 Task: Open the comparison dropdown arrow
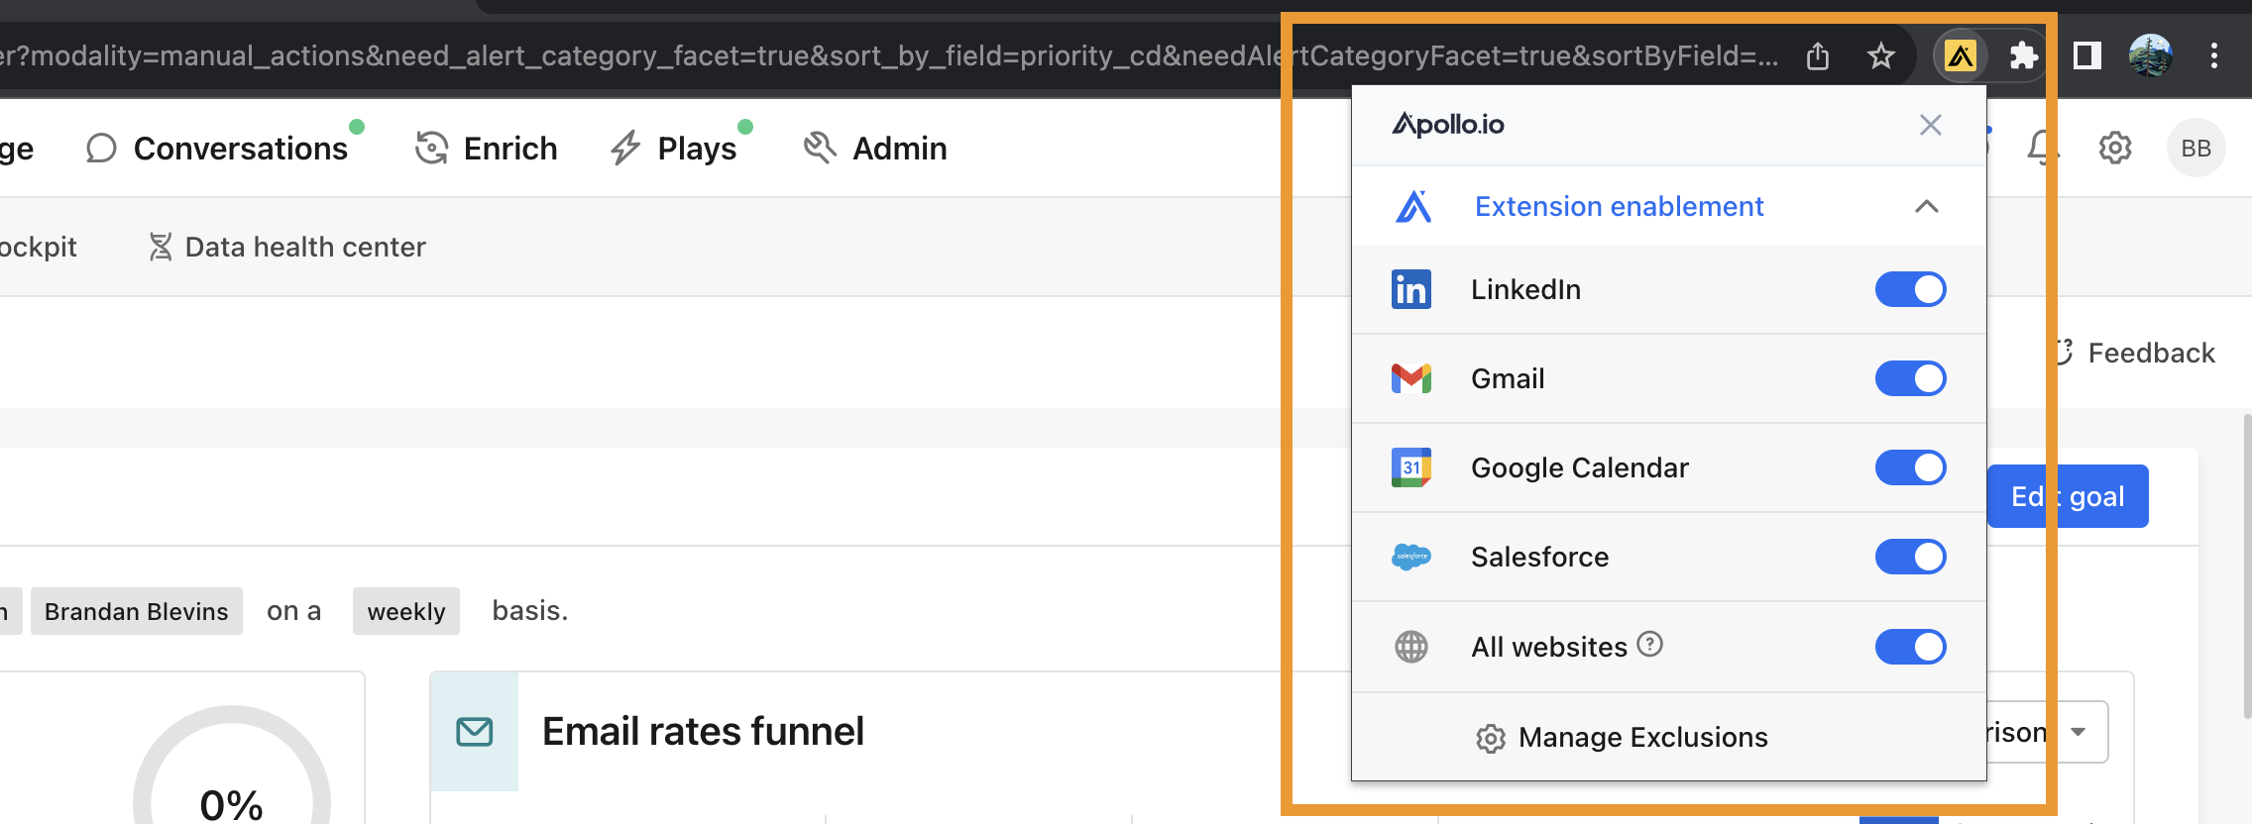(2079, 732)
